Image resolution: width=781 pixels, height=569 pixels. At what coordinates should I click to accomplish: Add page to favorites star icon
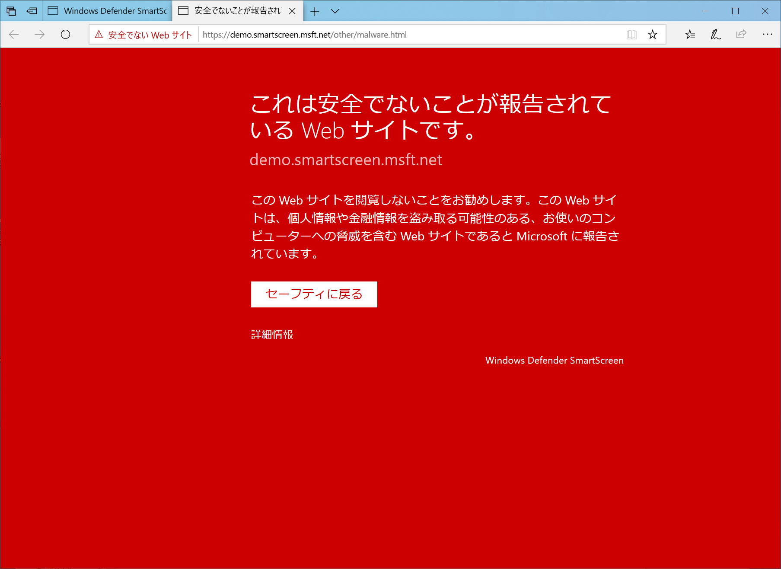point(653,35)
